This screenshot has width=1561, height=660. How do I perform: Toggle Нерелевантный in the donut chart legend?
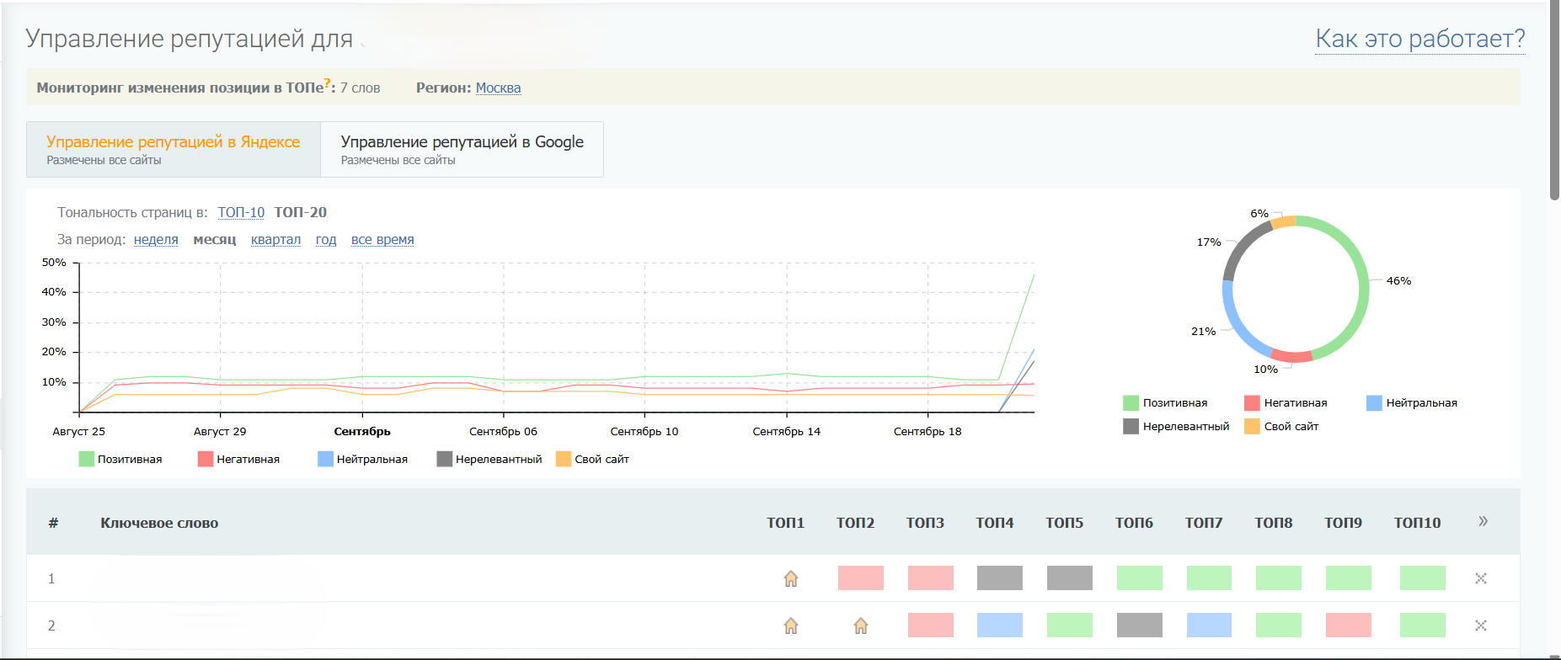(1176, 427)
